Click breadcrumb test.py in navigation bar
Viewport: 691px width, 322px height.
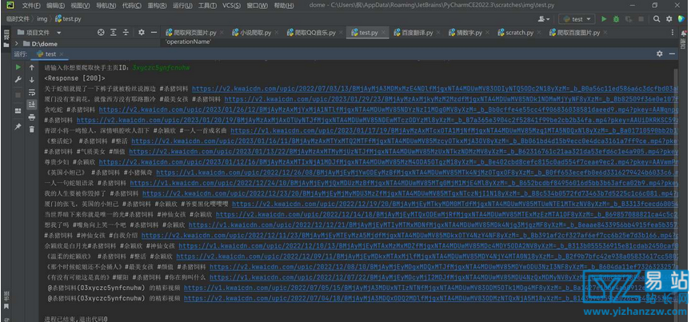click(68, 19)
